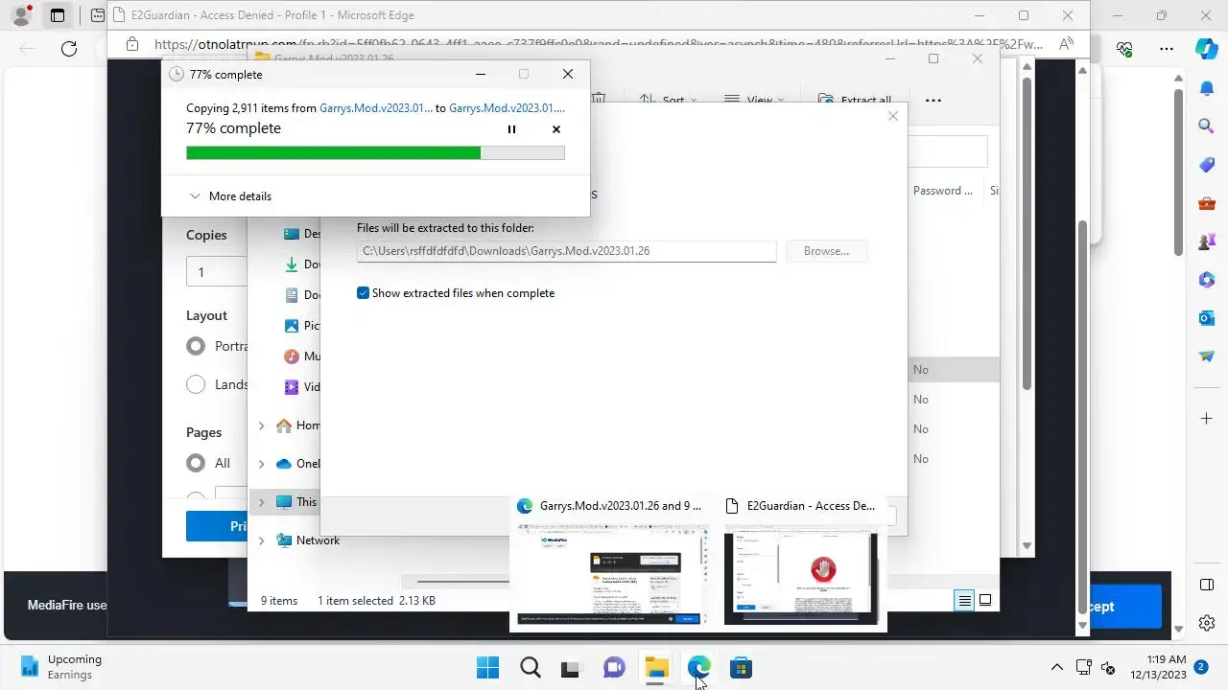Open the destination Garrys.Mod link in copy dialog
This screenshot has height=690, width=1228.
(507, 108)
